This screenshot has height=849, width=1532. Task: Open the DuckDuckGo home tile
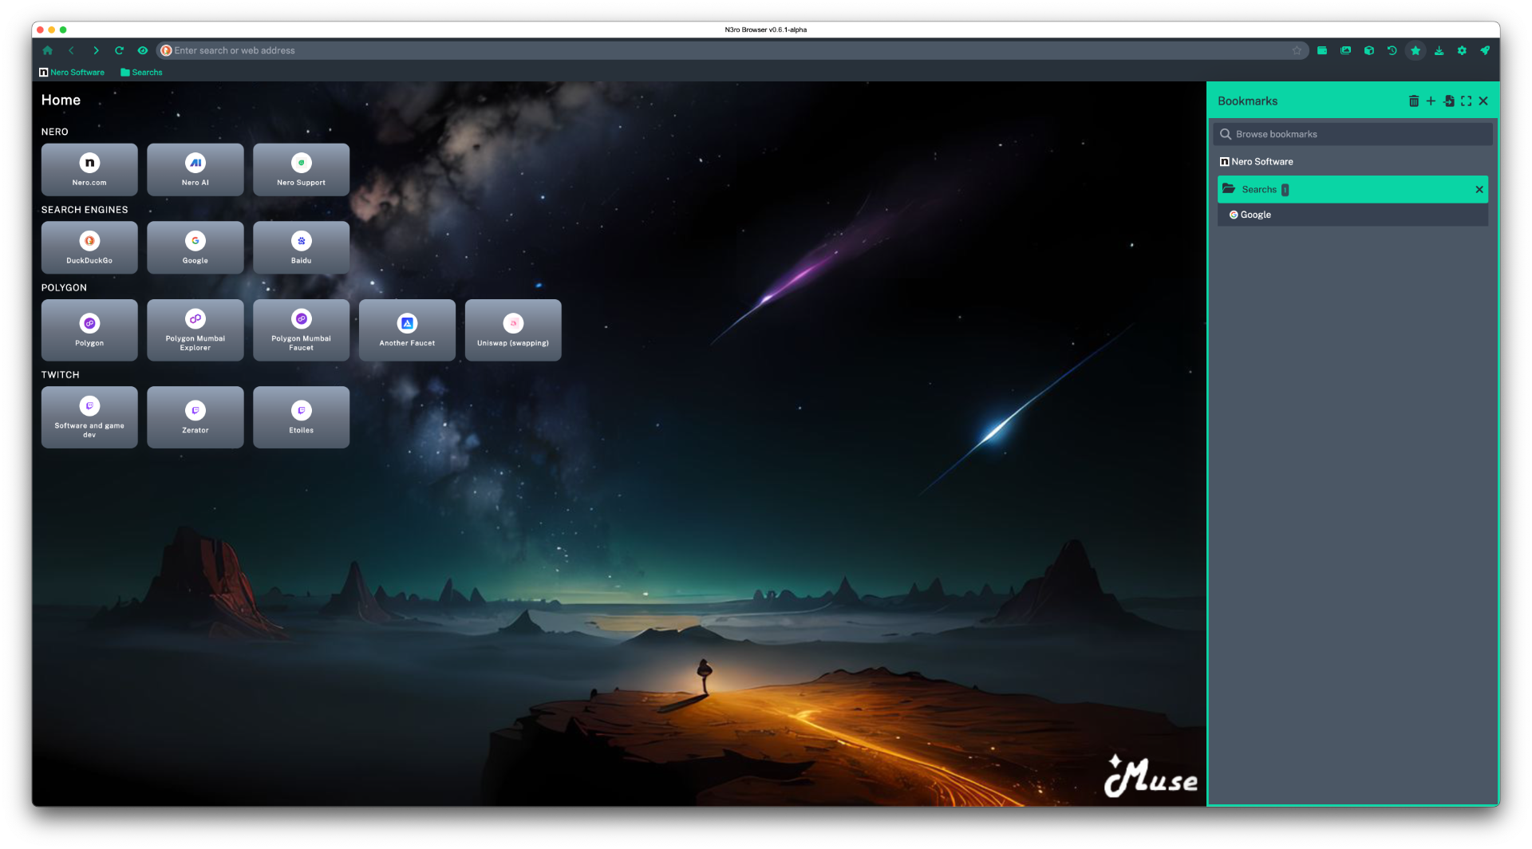click(x=89, y=247)
